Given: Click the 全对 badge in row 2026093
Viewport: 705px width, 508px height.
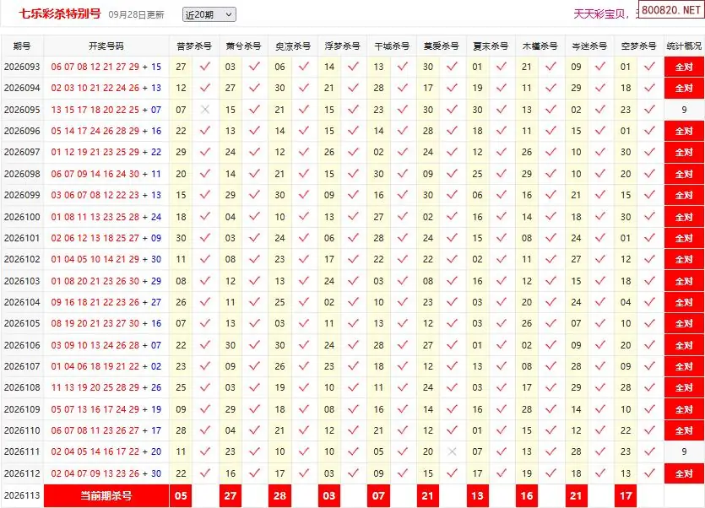Looking at the screenshot, I should tap(684, 67).
